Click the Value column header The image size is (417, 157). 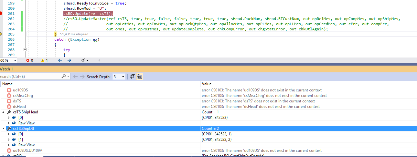click(309, 84)
